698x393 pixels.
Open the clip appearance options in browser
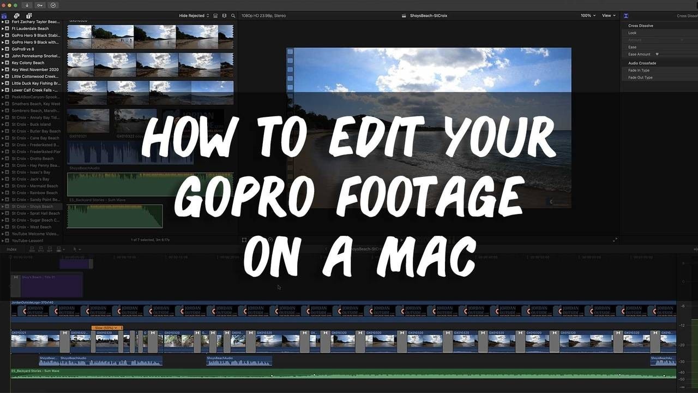point(216,16)
